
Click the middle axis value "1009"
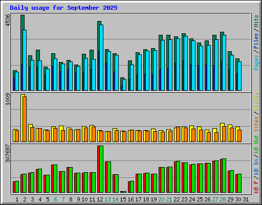[8, 99]
